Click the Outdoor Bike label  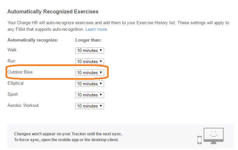20,72
